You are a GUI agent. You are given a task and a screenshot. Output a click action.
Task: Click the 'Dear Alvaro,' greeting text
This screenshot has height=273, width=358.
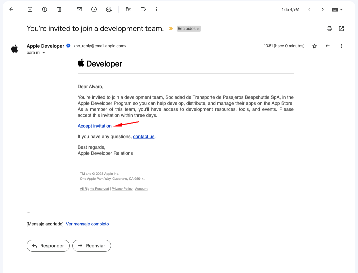90,87
